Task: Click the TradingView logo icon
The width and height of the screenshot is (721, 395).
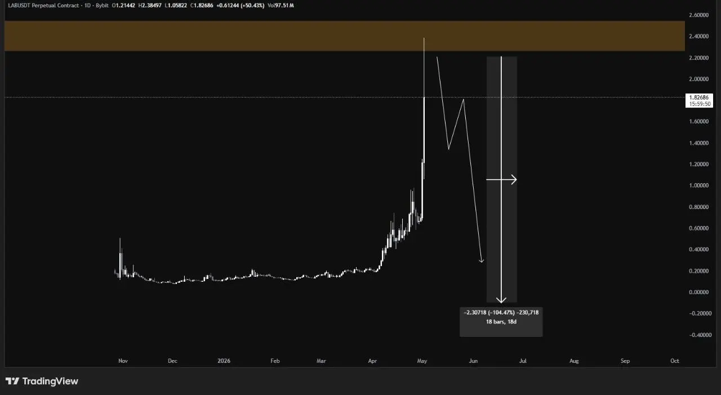Action: (12, 381)
